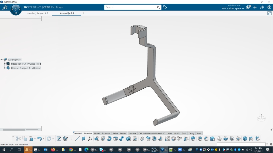Add a new tab with plus
The image size is (273, 153).
tap(83, 13)
